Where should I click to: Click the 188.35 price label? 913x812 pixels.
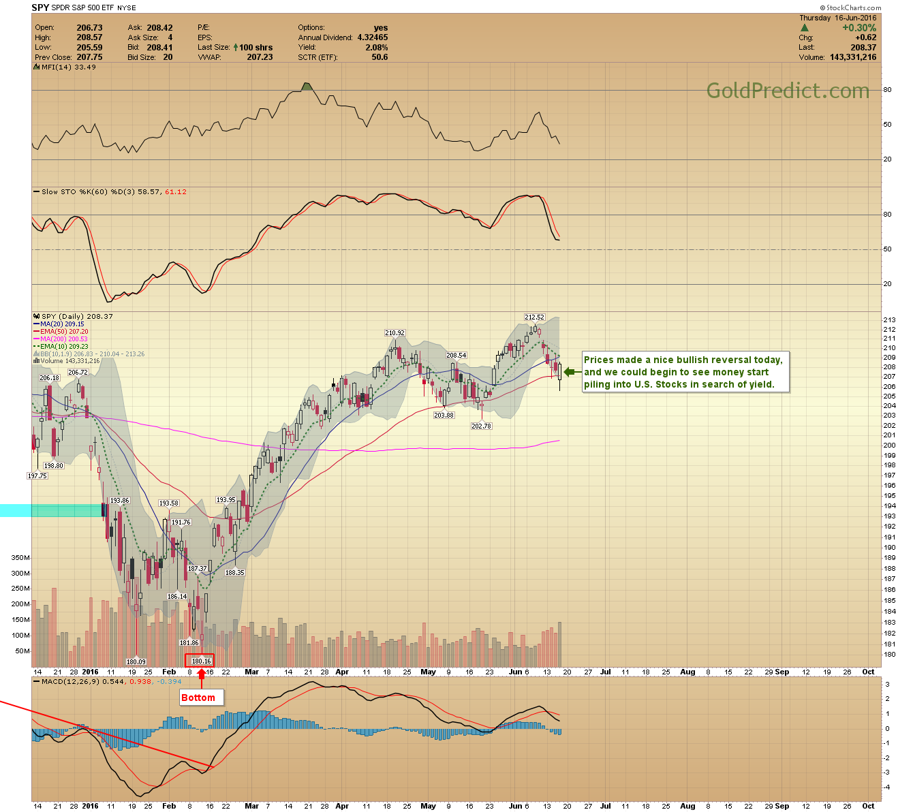coord(234,573)
